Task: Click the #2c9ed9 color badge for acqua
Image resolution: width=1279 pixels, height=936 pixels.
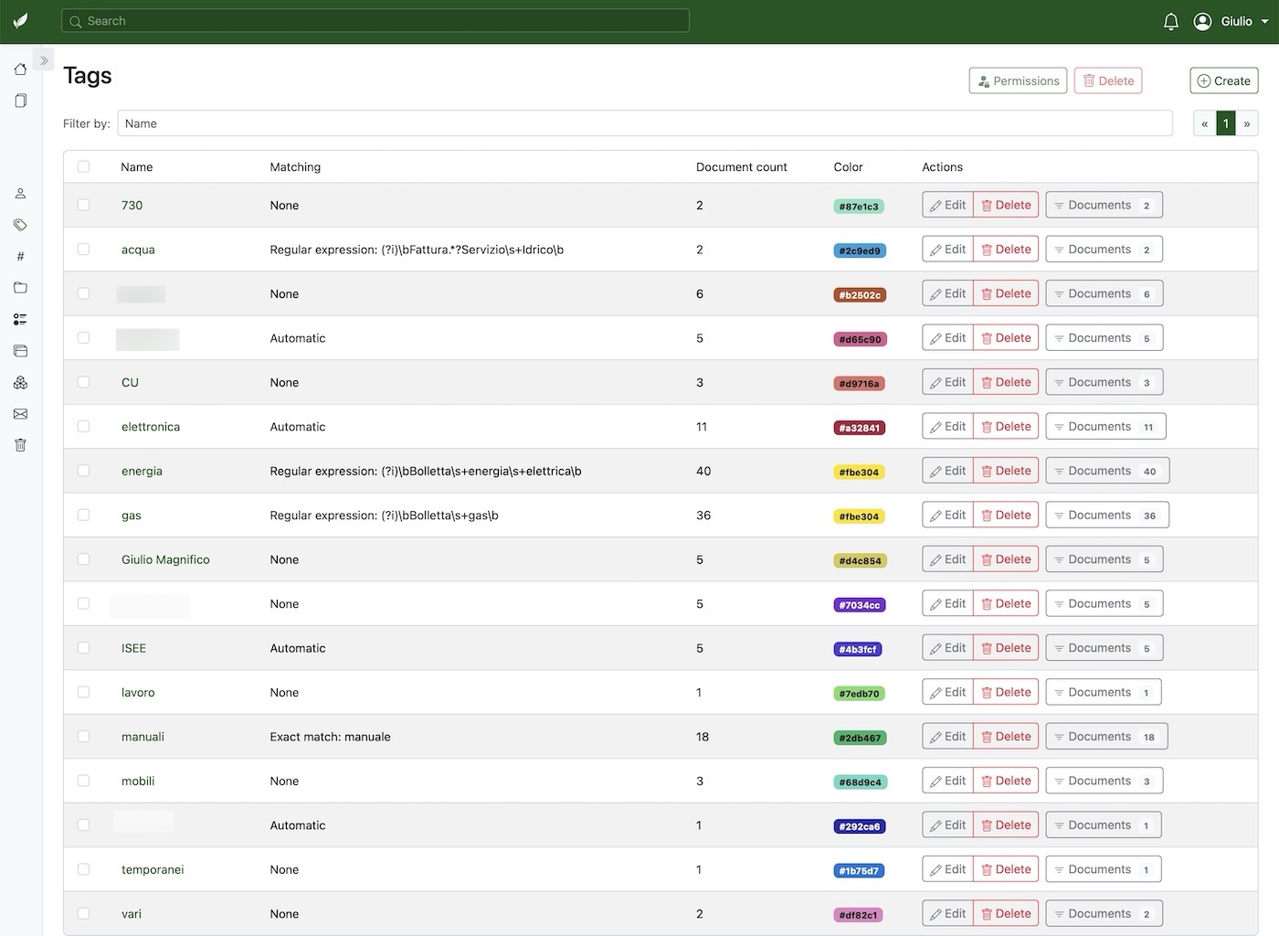Action: 860,250
